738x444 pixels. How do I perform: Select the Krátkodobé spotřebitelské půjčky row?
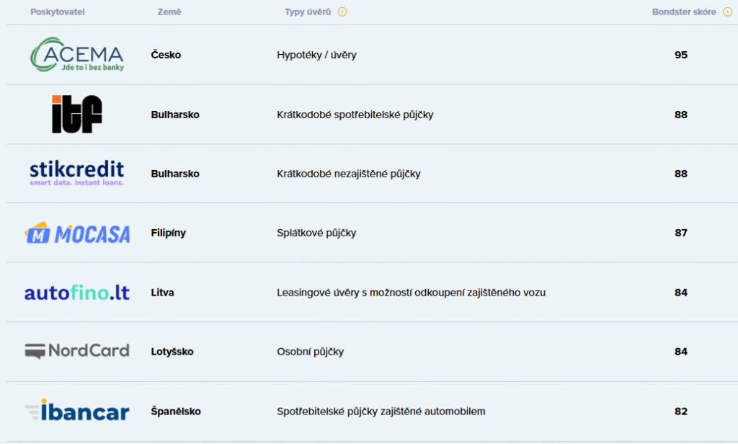tap(372, 115)
